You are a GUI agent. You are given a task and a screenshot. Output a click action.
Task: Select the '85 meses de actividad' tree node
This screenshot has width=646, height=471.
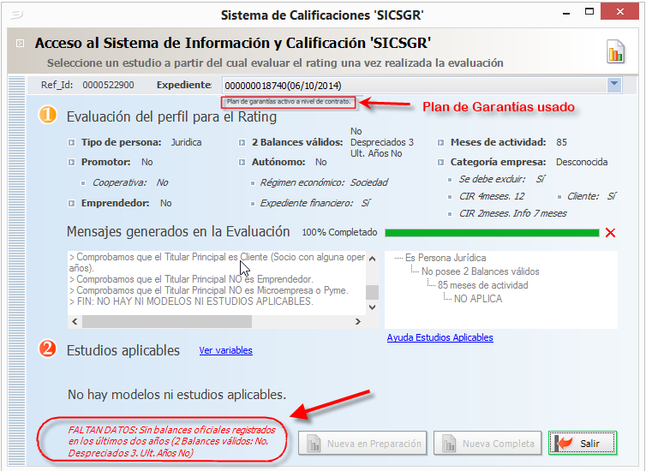coord(482,285)
